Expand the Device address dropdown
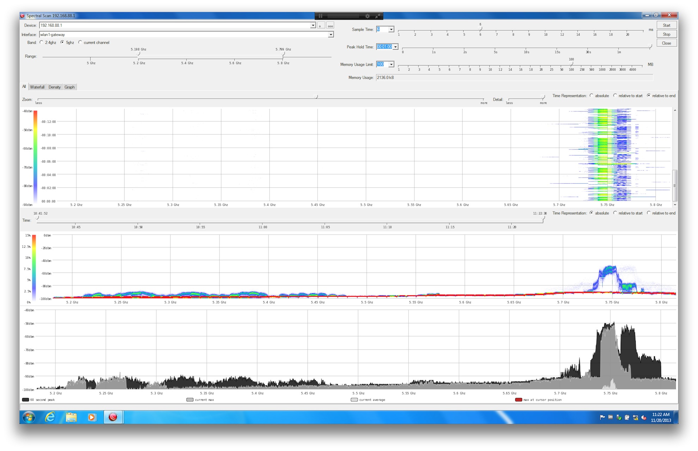 pos(313,25)
